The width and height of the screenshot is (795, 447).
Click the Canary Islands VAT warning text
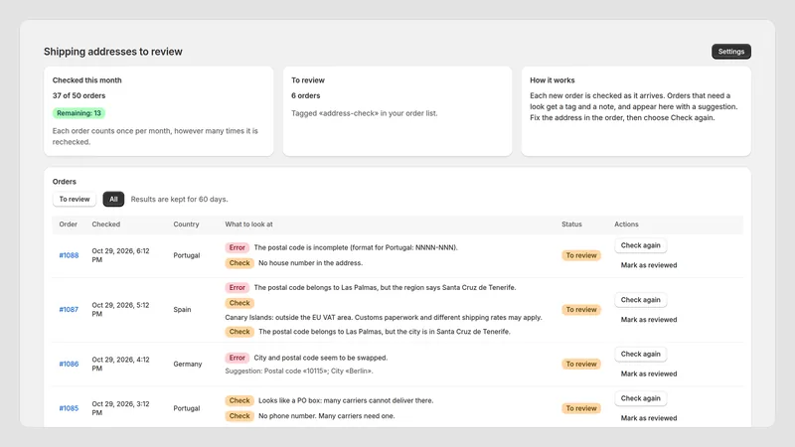(384, 317)
